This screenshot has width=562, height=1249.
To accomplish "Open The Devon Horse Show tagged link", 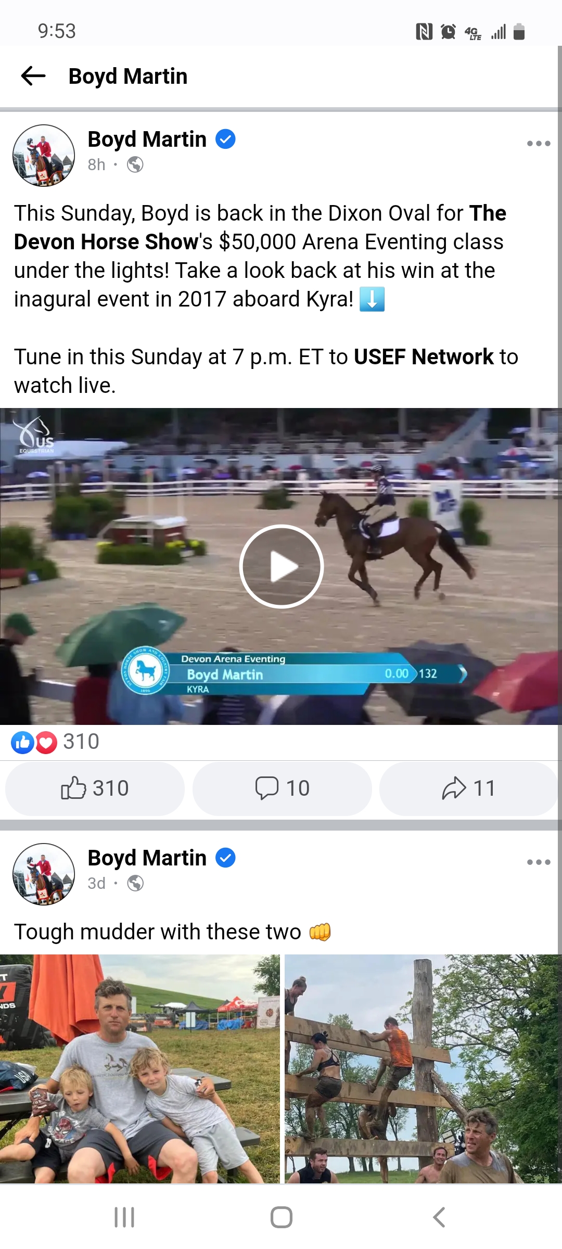I will 260,227.
